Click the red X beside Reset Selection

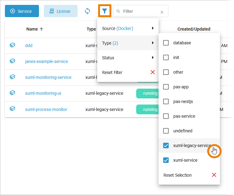pos(214,175)
